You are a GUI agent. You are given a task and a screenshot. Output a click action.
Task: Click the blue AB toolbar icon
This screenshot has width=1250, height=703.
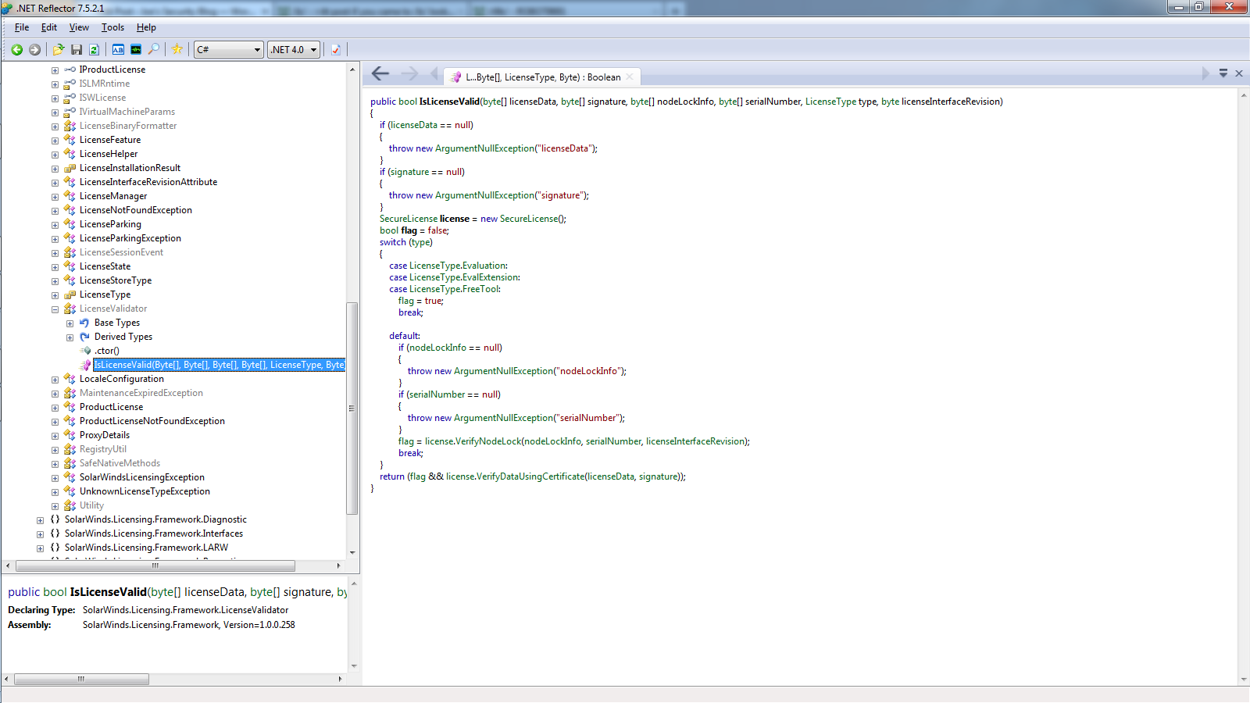[118, 49]
